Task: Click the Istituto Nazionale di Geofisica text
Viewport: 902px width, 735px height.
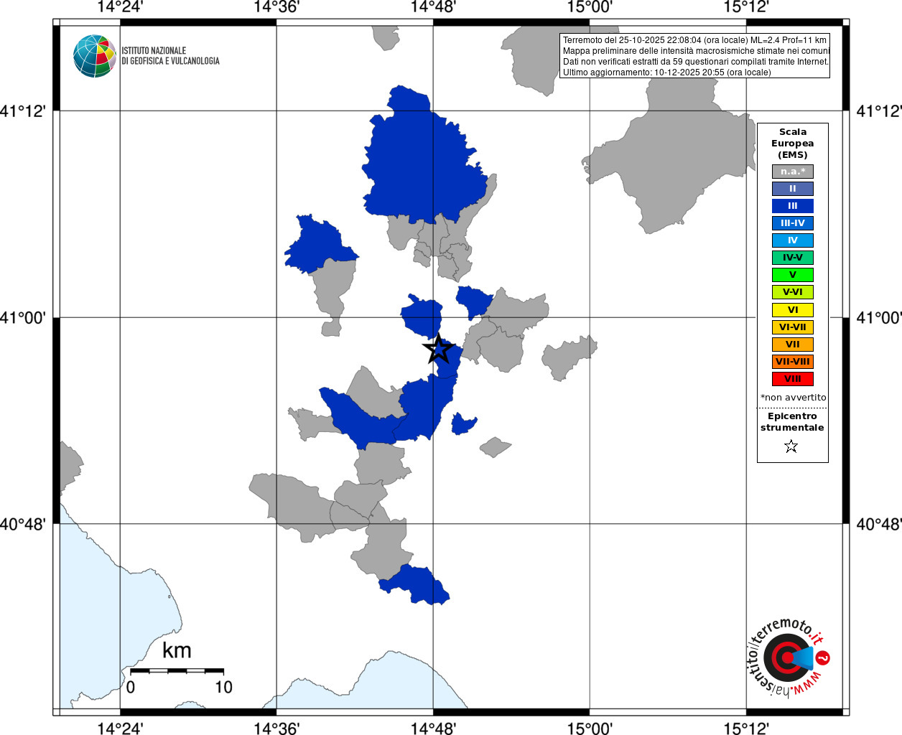Action: 170,56
